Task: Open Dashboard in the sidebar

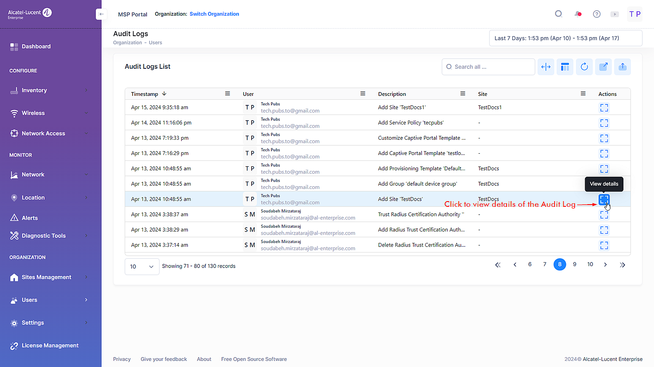Action: point(36,47)
